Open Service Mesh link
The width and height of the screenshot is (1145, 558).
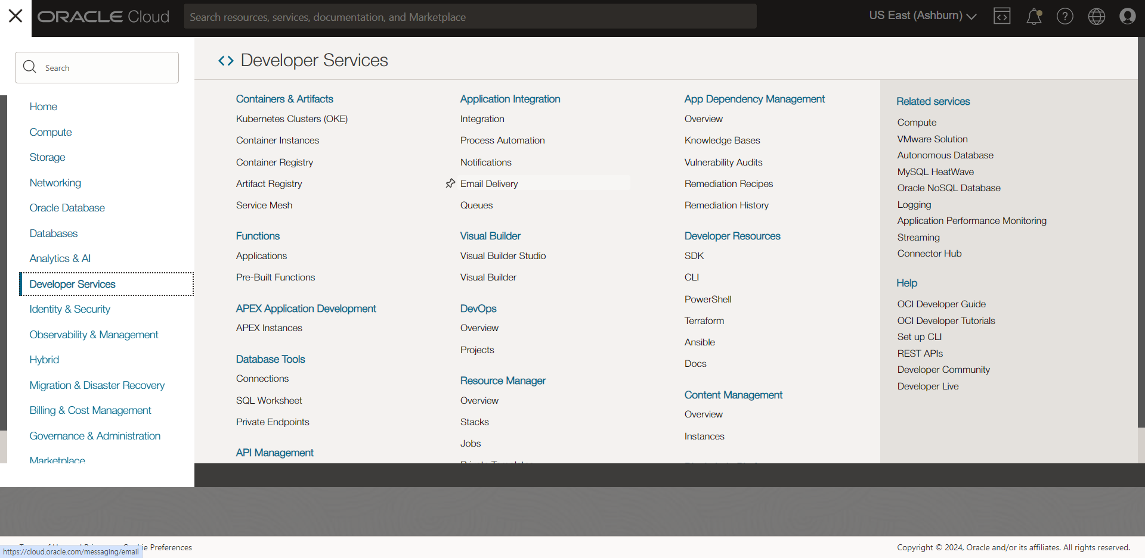click(264, 205)
